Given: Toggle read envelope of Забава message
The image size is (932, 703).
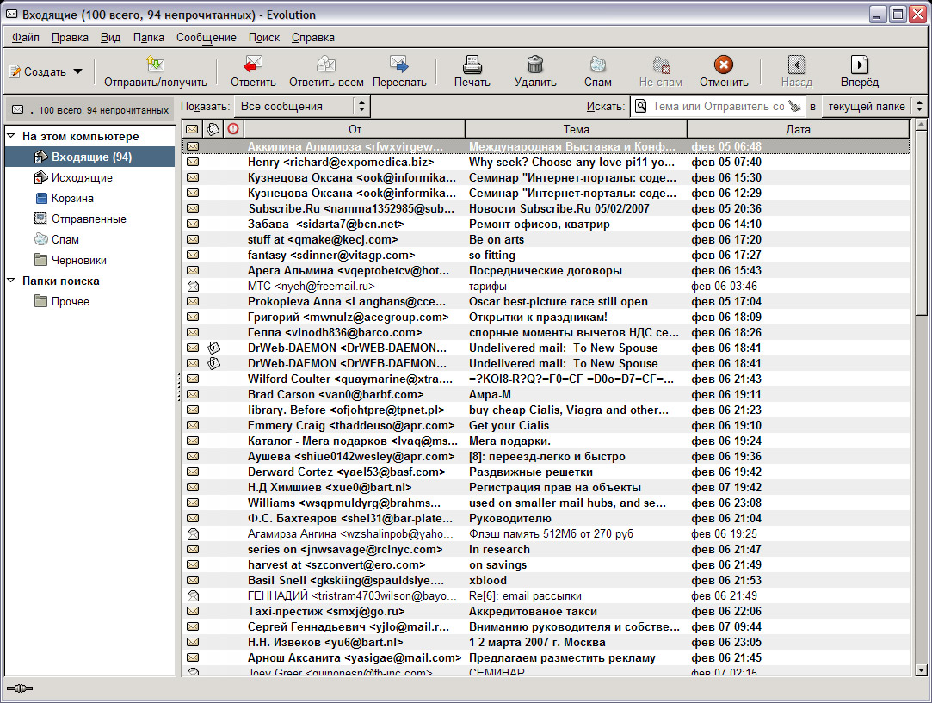Looking at the screenshot, I should (193, 224).
